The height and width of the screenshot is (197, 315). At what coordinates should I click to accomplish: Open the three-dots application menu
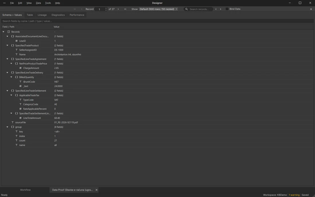coord(4,3)
